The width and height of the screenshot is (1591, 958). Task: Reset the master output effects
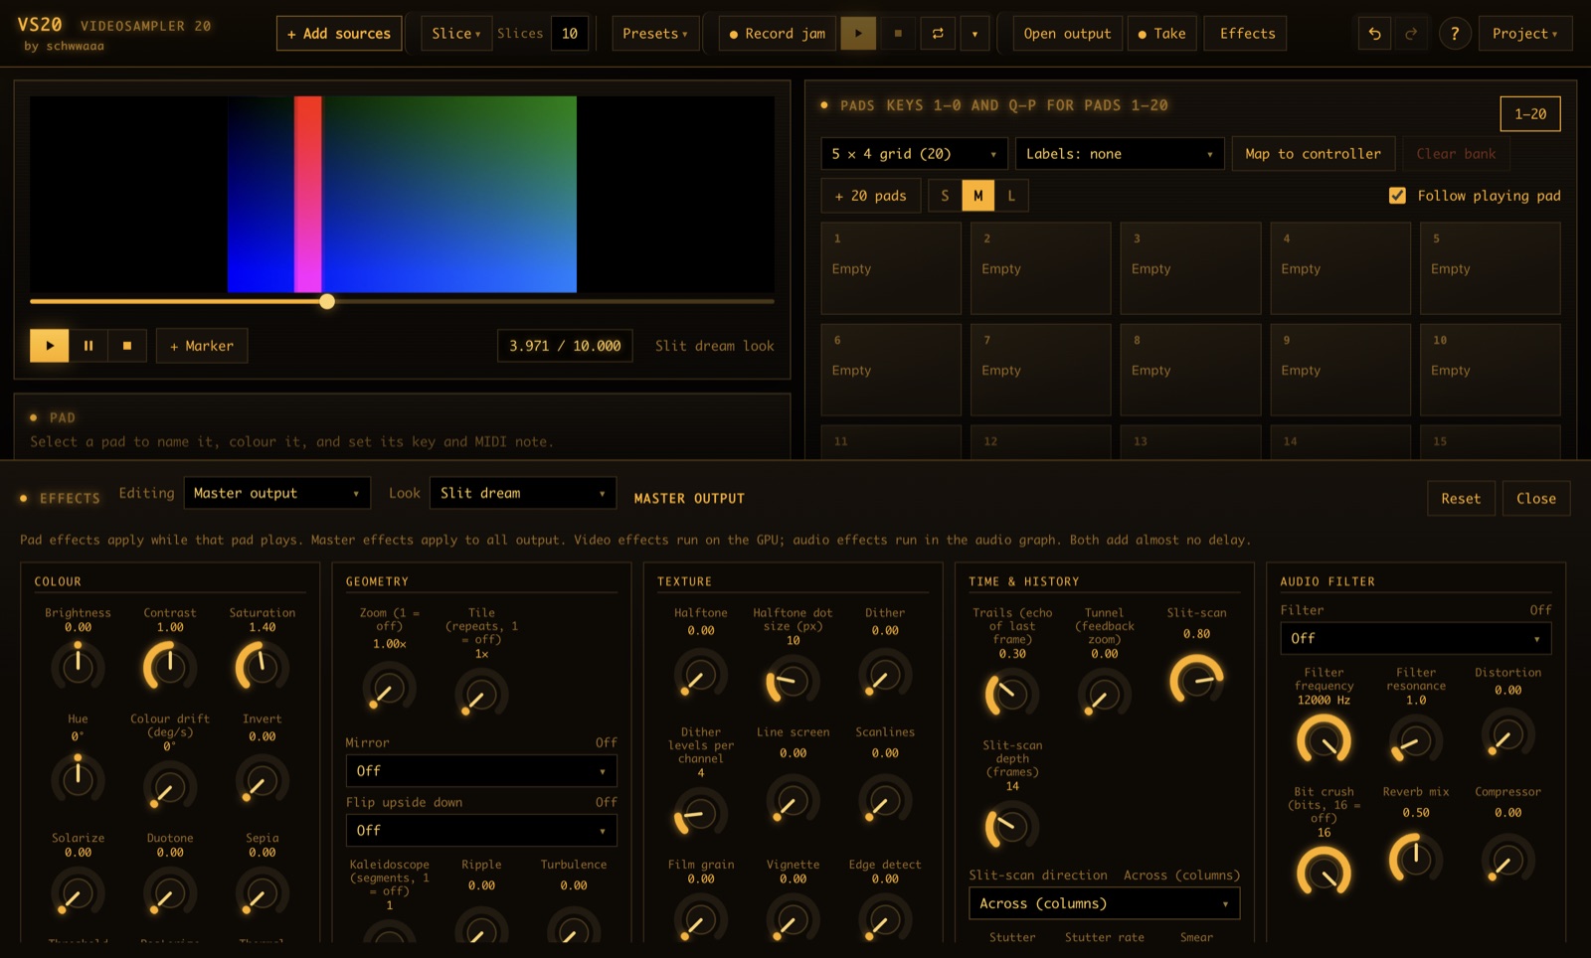tap(1461, 499)
